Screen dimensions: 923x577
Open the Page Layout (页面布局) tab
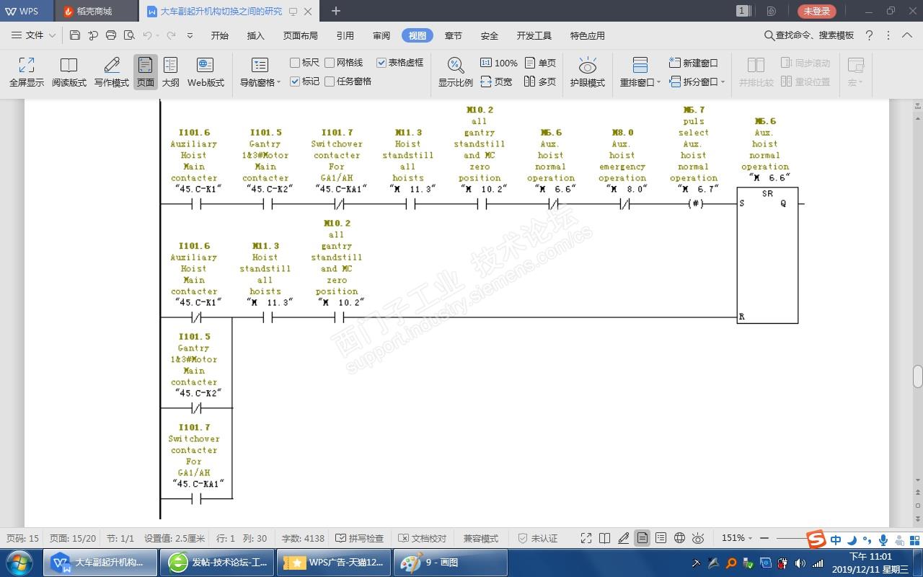pyautogui.click(x=301, y=35)
